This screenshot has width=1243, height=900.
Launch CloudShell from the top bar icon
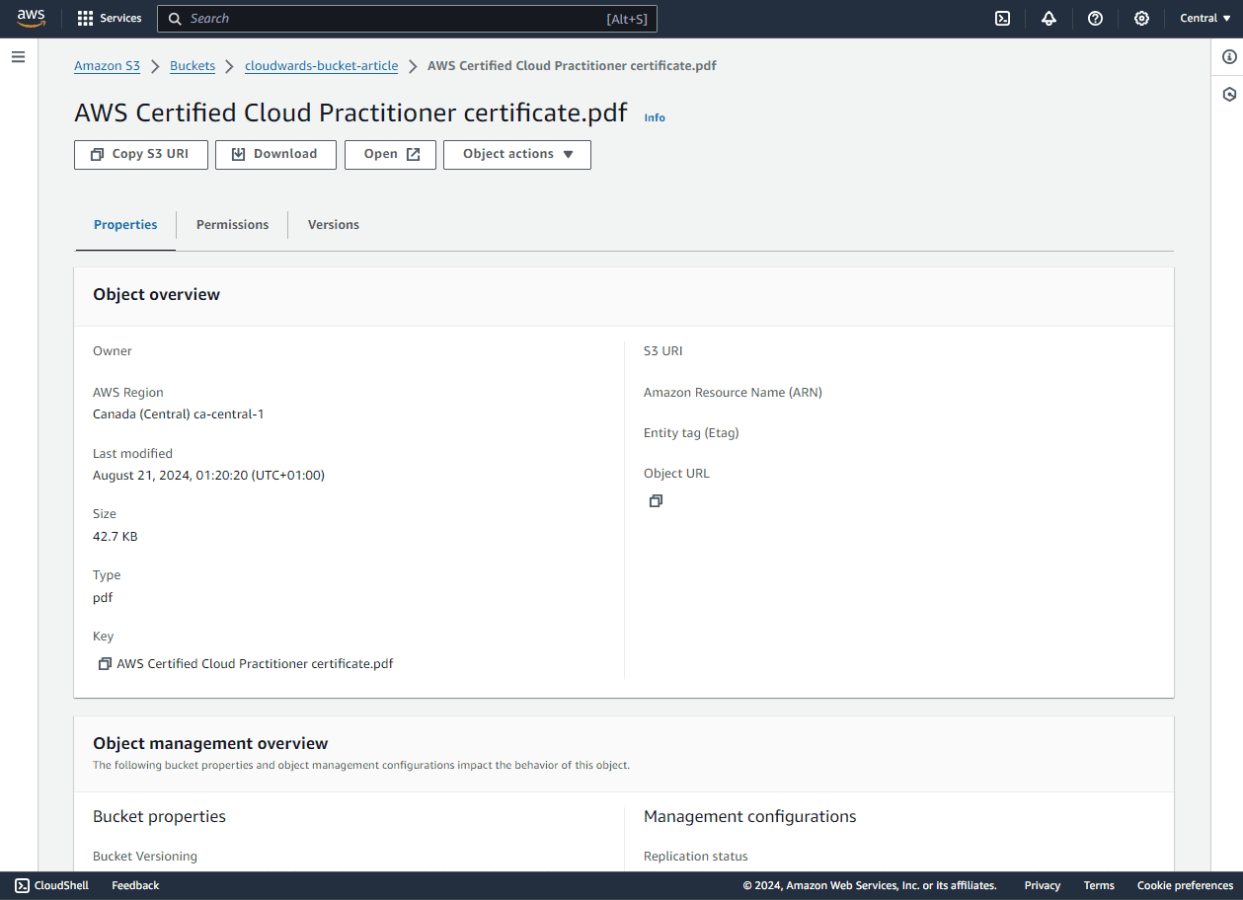tap(1002, 19)
